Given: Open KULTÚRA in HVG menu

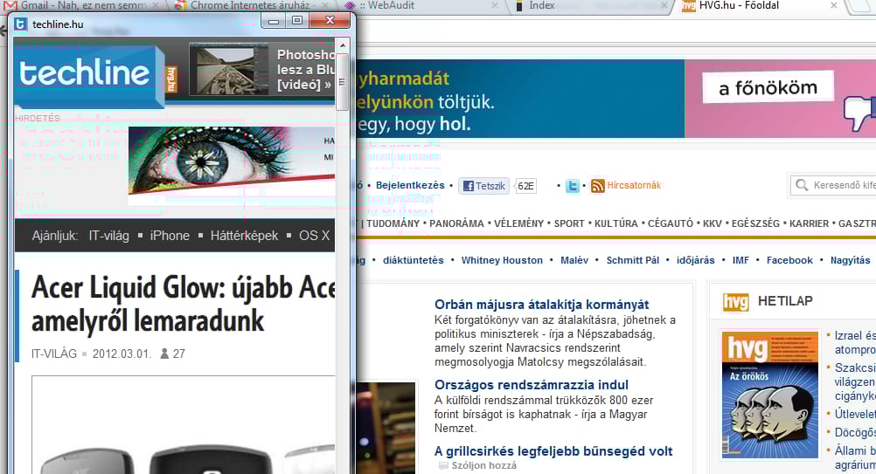Looking at the screenshot, I should click(615, 223).
